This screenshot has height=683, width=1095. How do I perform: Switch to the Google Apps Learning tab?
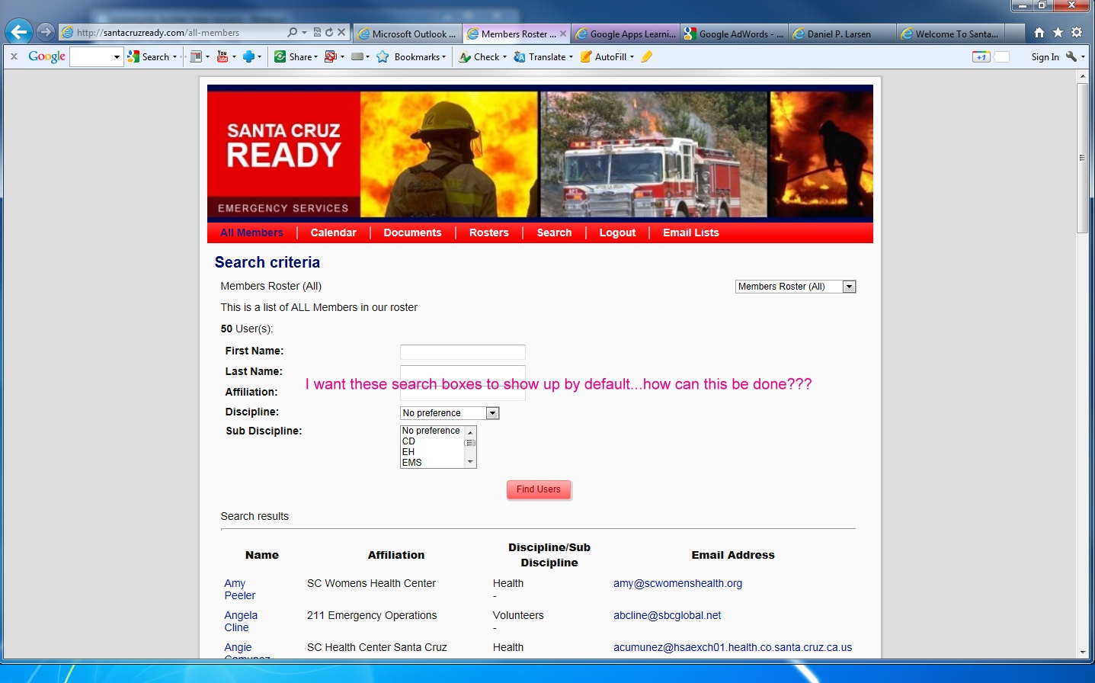click(x=626, y=34)
